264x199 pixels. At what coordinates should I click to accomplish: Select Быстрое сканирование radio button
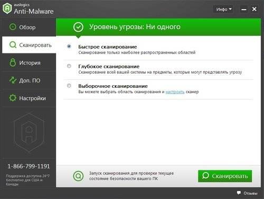(69, 46)
